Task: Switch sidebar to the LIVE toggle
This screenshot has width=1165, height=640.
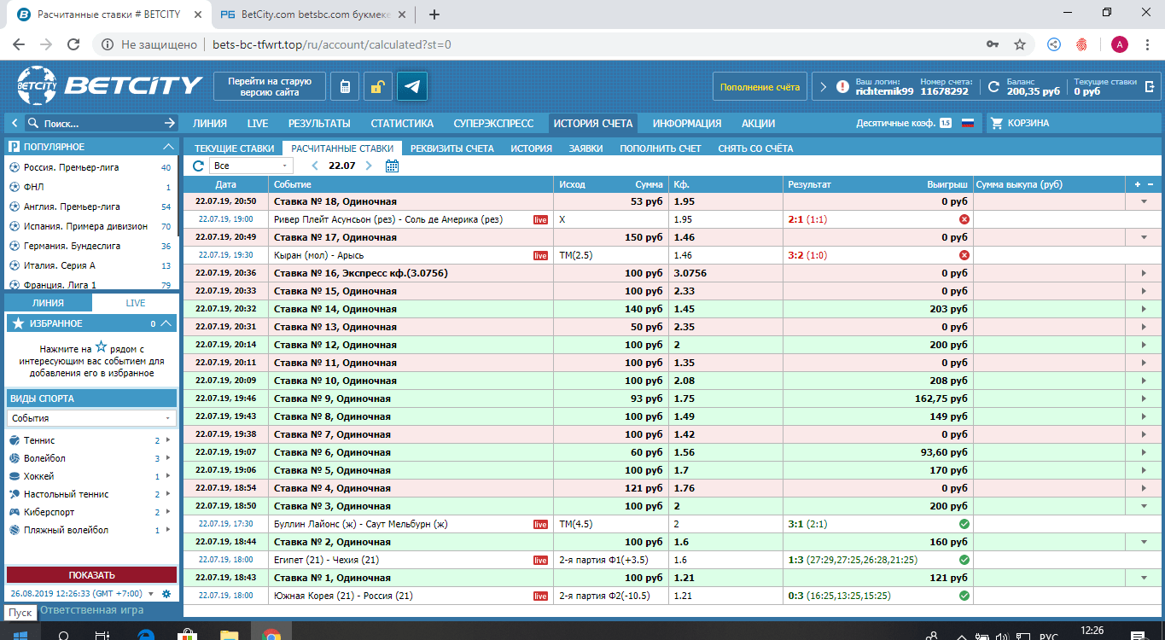Action: click(136, 303)
